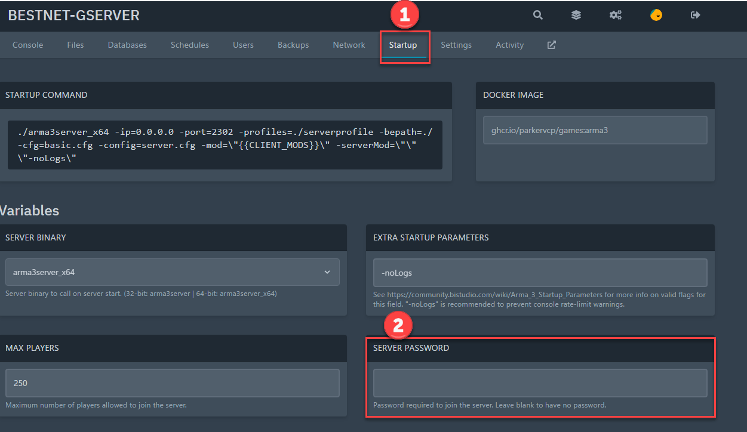This screenshot has height=432, width=747.
Task: Click the sign out icon
Action: pos(695,16)
